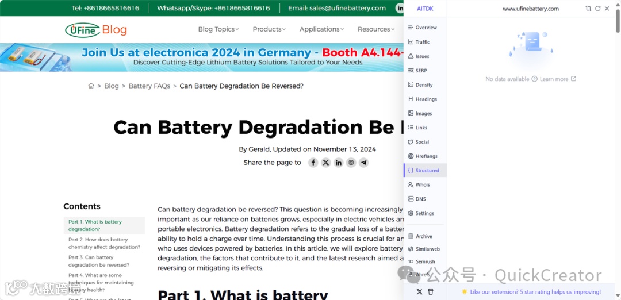Click the crop screenshot icon in AITDK header
Viewport: 621px width, 300px height.
(589, 8)
